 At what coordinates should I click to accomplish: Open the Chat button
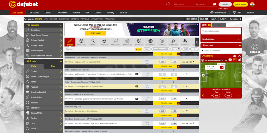point(204,19)
